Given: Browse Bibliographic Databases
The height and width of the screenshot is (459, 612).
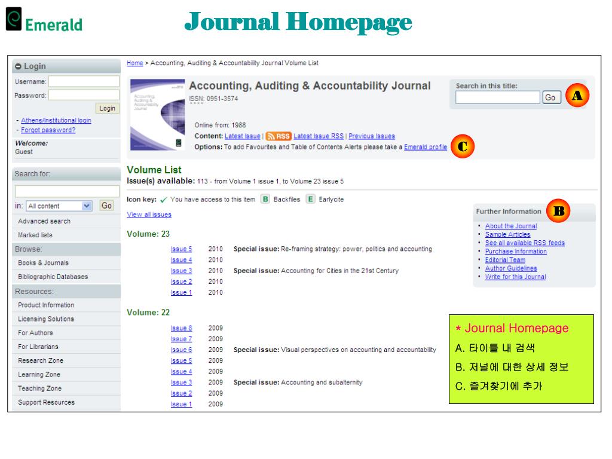Looking at the screenshot, I should [x=53, y=277].
